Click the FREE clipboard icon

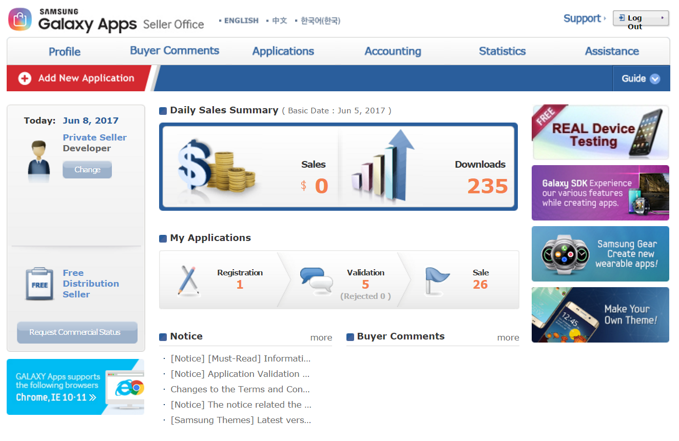coord(40,284)
